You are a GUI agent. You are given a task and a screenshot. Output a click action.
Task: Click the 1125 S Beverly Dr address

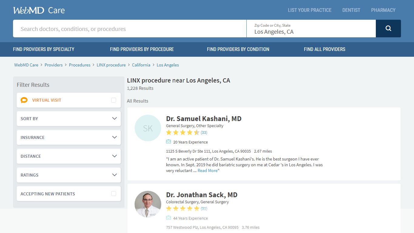[x=209, y=151]
